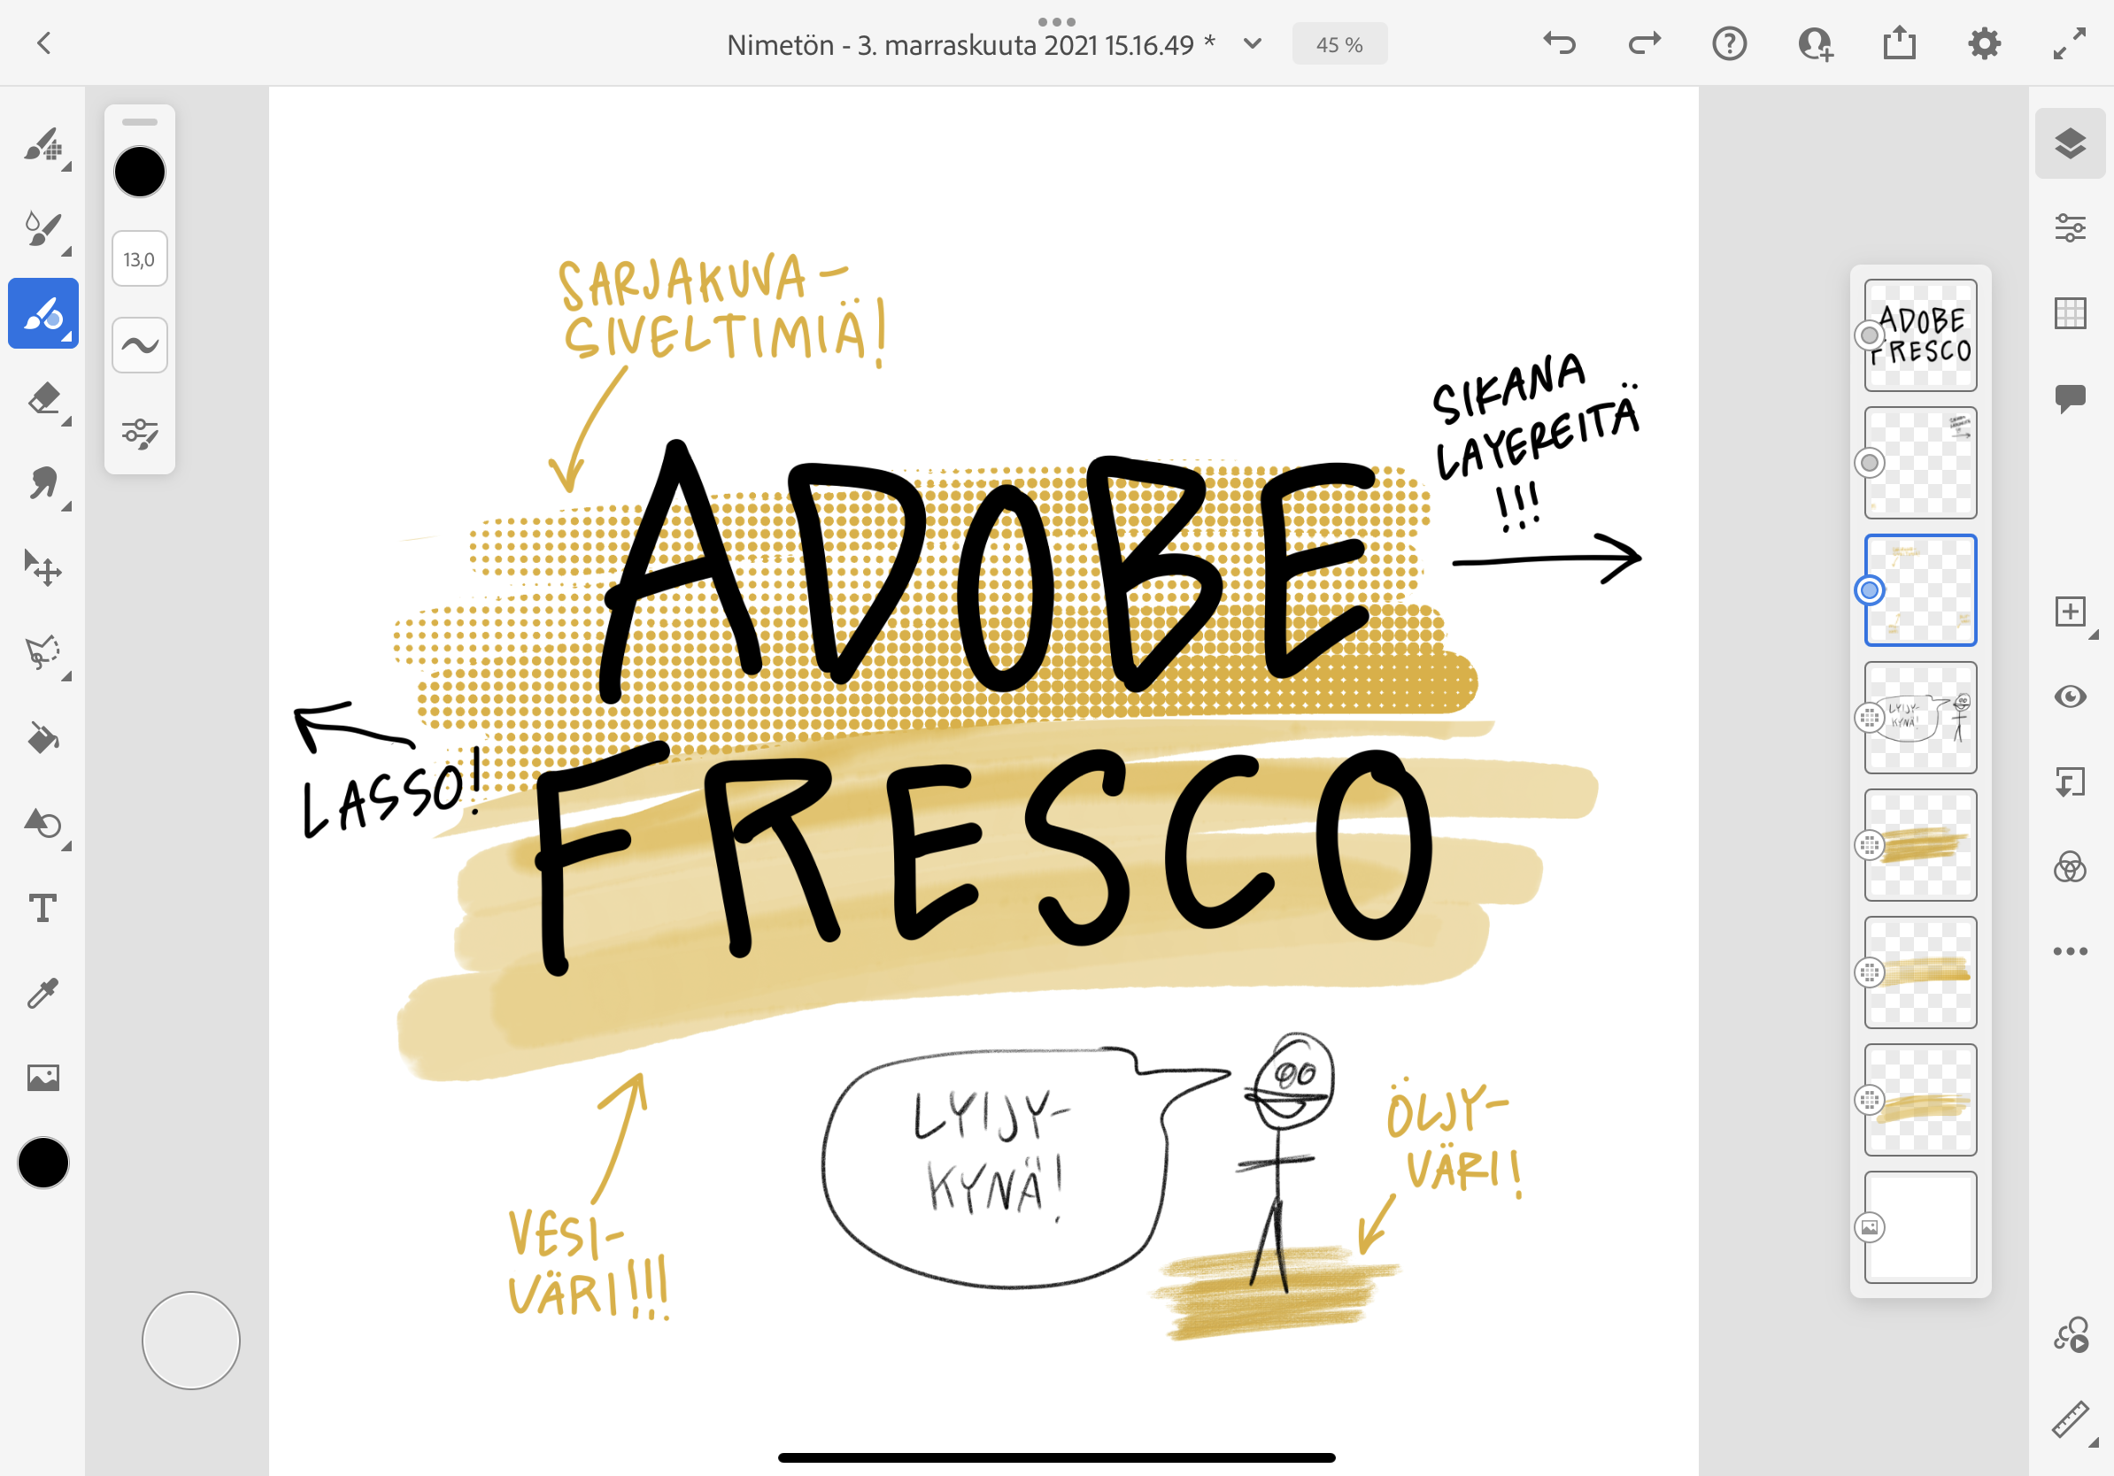This screenshot has width=2114, height=1476.
Task: Click the foreground color chip in toolbar
Action: pos(43,1163)
